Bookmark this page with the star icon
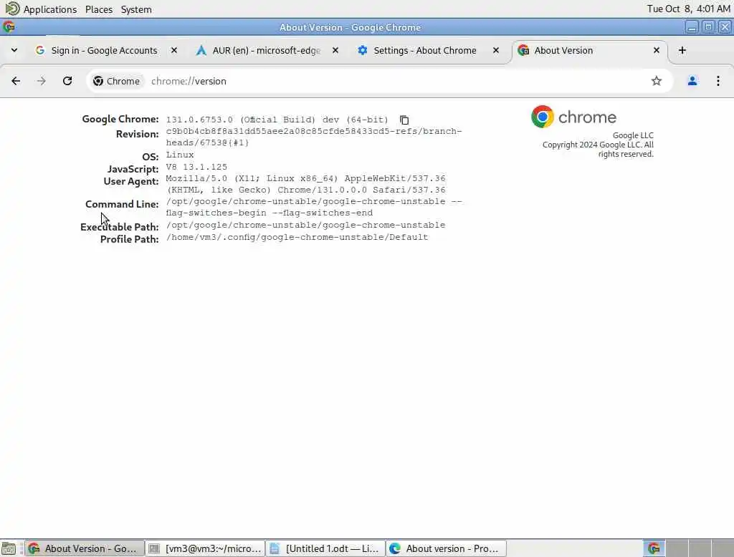Image resolution: width=734 pixels, height=557 pixels. click(x=657, y=81)
